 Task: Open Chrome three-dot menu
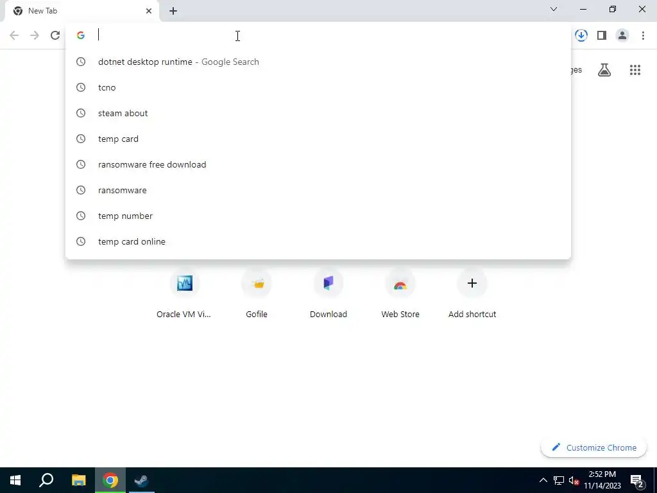pyautogui.click(x=643, y=35)
